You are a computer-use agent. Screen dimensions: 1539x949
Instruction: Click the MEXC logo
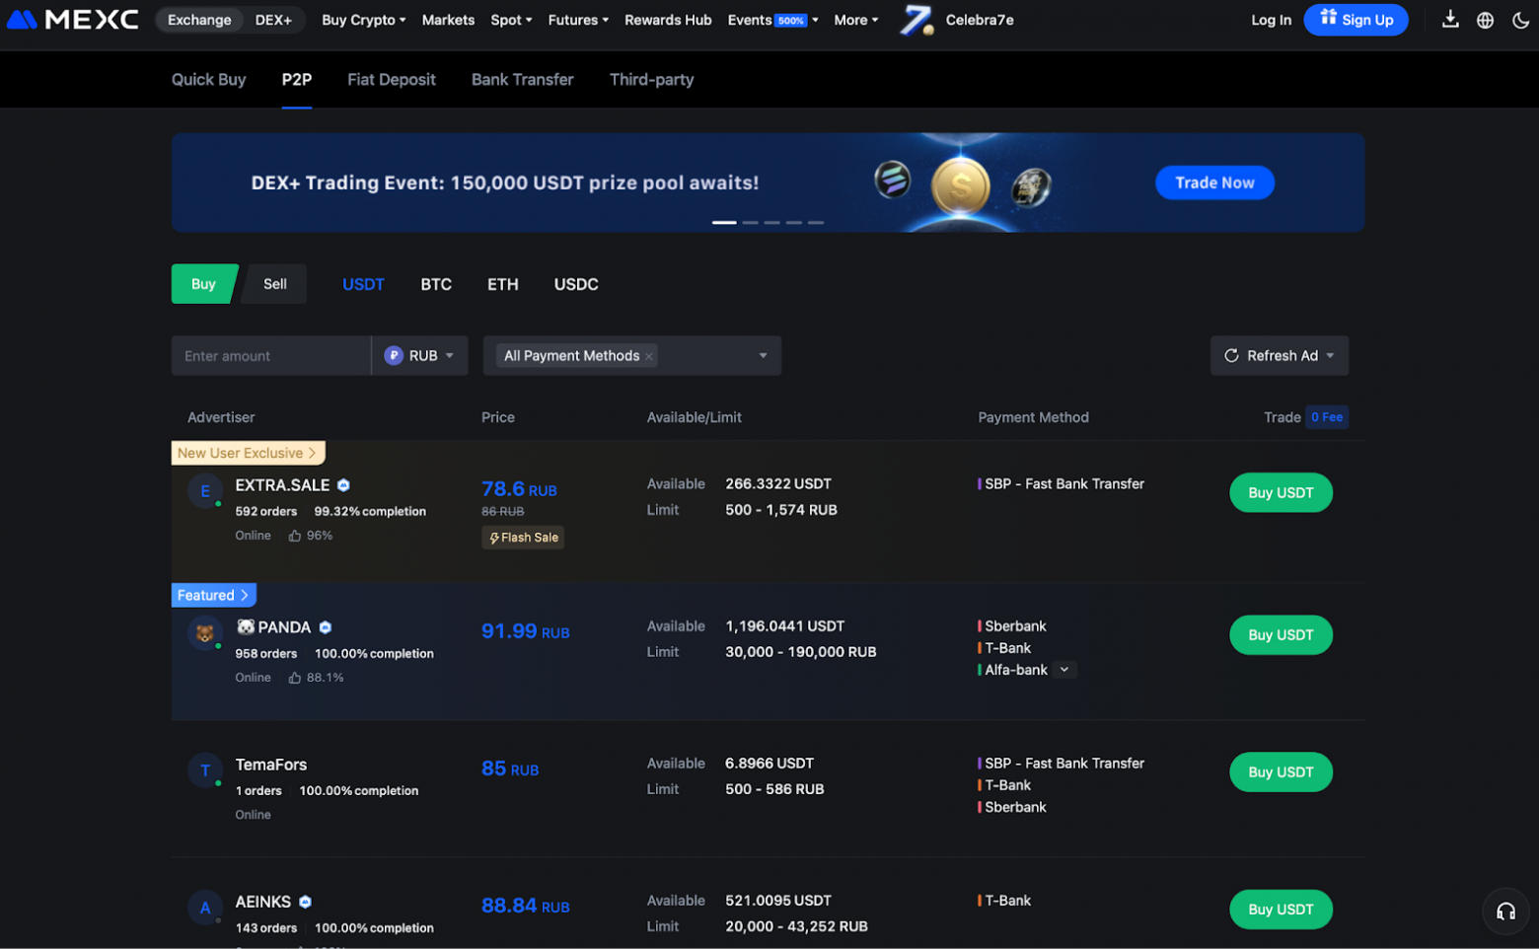coord(73,20)
